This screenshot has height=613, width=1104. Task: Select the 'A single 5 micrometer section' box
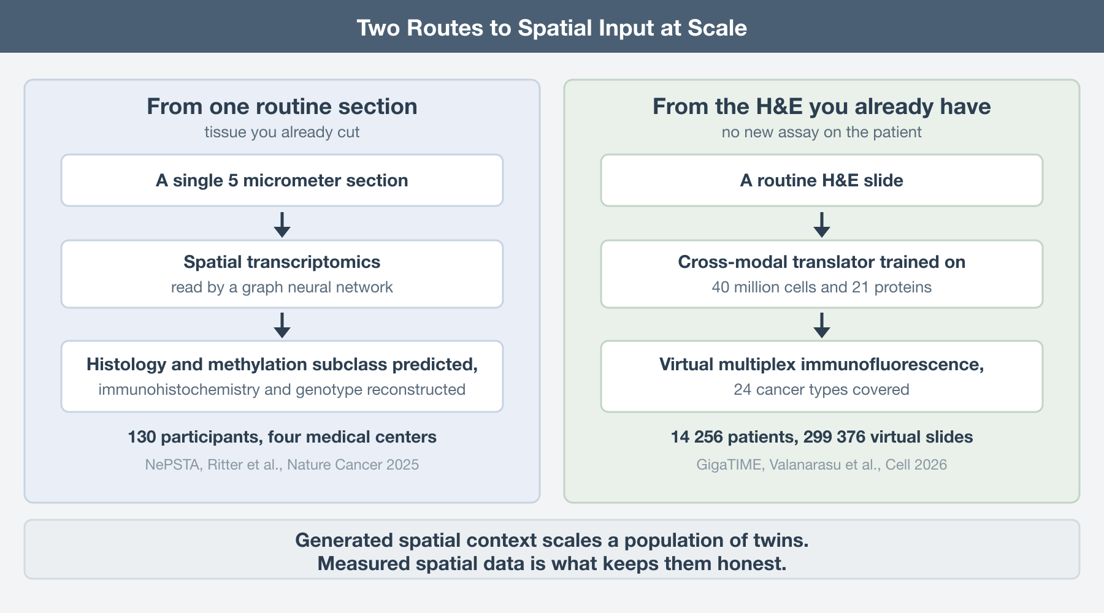pos(282,180)
